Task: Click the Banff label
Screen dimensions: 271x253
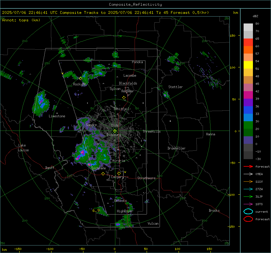Action: click(50, 168)
